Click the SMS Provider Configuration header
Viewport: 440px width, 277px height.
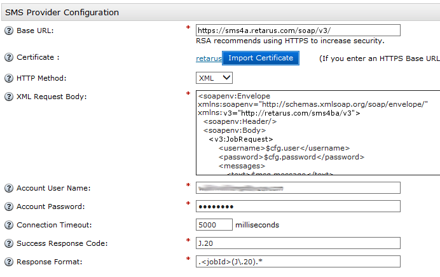pos(62,12)
